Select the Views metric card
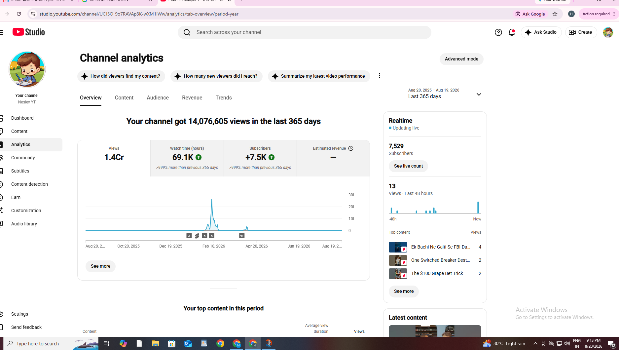The image size is (619, 350). (x=114, y=158)
